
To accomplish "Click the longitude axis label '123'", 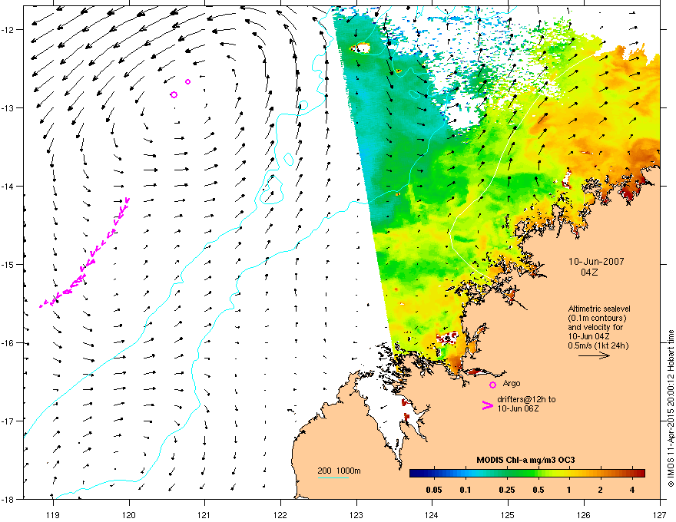I will pos(356,514).
